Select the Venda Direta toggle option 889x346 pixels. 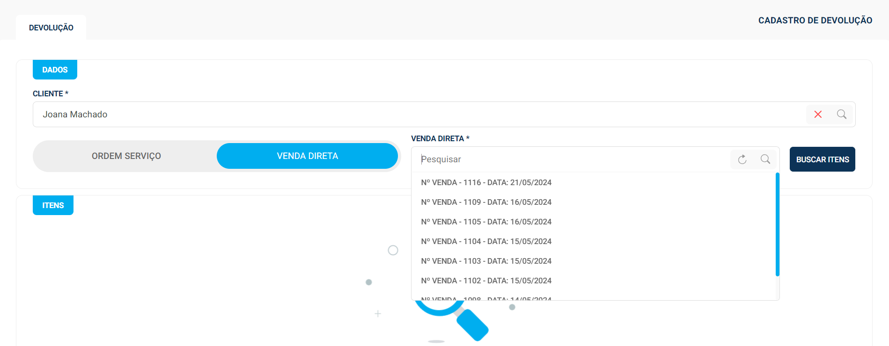click(x=307, y=156)
